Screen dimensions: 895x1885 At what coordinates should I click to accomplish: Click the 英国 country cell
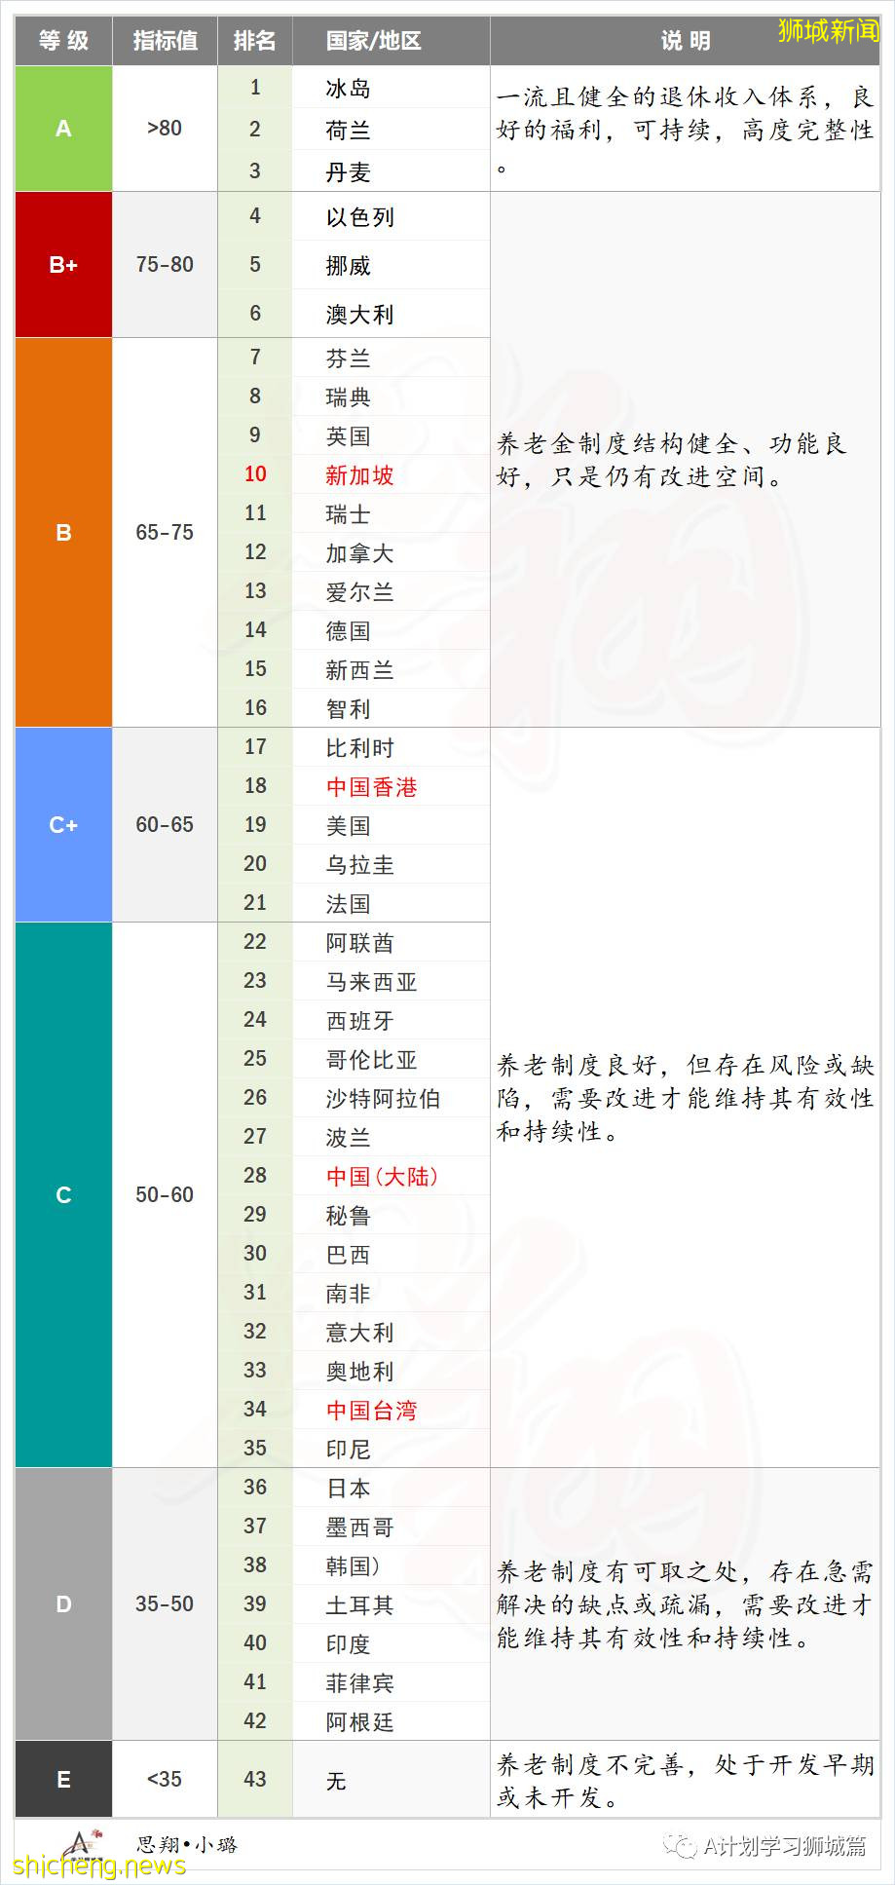(x=391, y=435)
